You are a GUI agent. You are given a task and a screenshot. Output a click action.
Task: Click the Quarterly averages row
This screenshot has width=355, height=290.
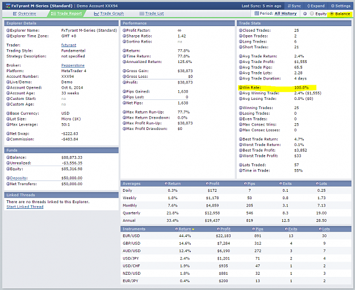pyautogui.click(x=236, y=213)
